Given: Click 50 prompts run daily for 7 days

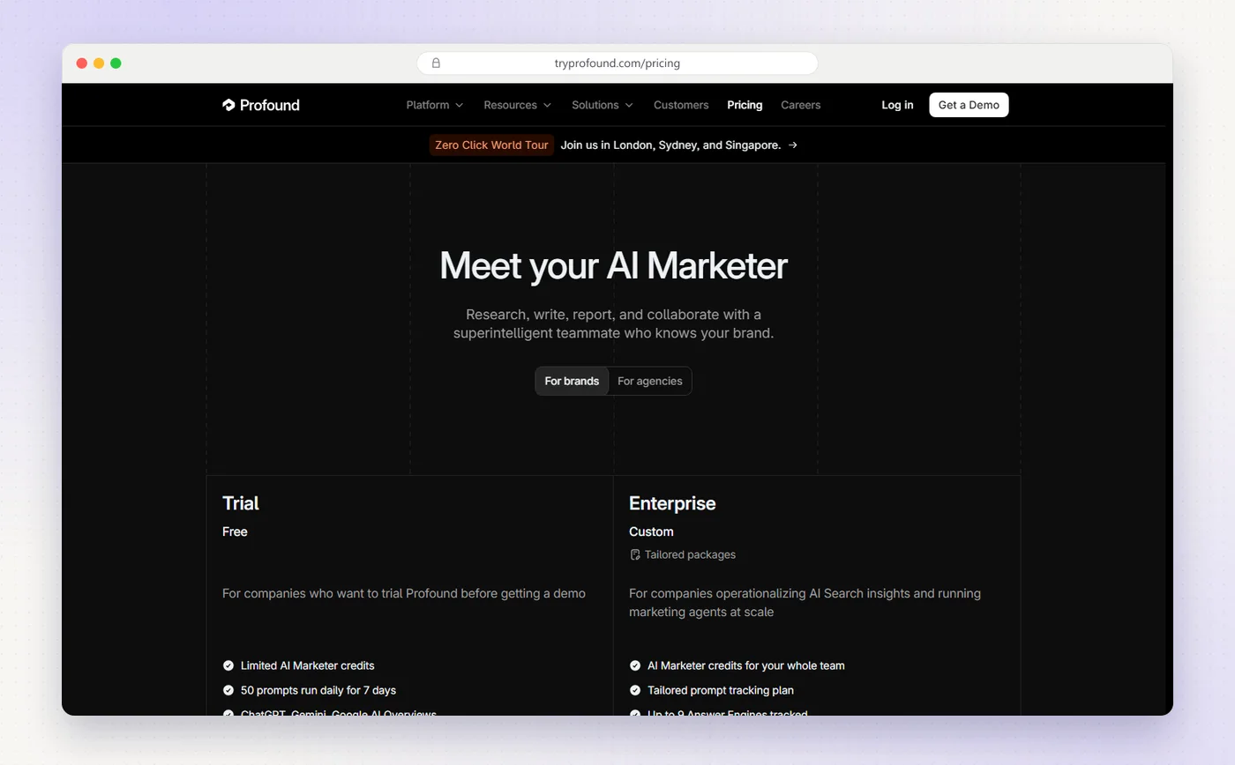Looking at the screenshot, I should tap(318, 690).
